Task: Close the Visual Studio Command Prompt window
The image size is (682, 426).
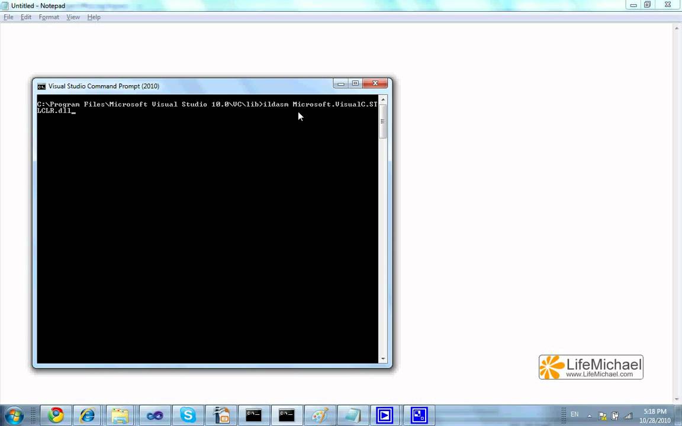Action: click(x=375, y=83)
